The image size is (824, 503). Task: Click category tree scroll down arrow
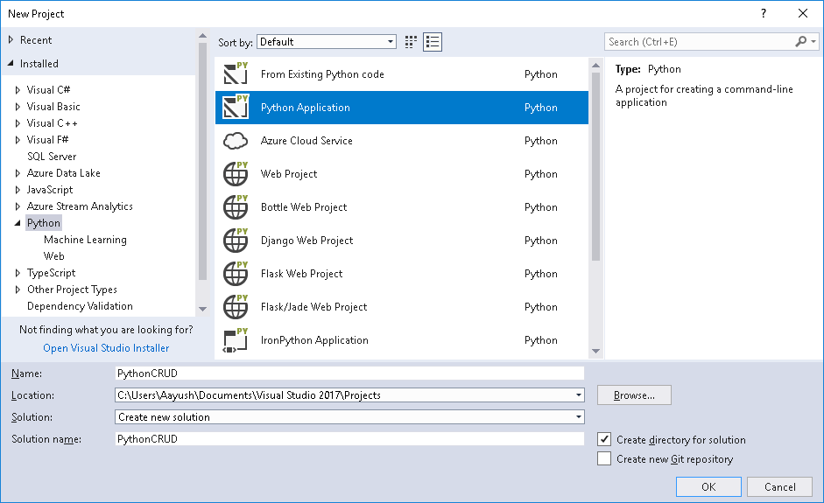point(203,310)
